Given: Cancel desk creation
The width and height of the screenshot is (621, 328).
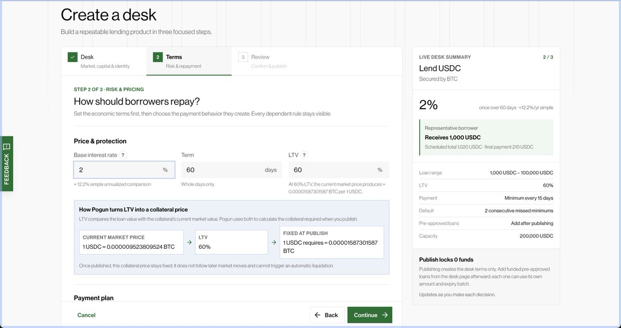Looking at the screenshot, I should 86,315.
